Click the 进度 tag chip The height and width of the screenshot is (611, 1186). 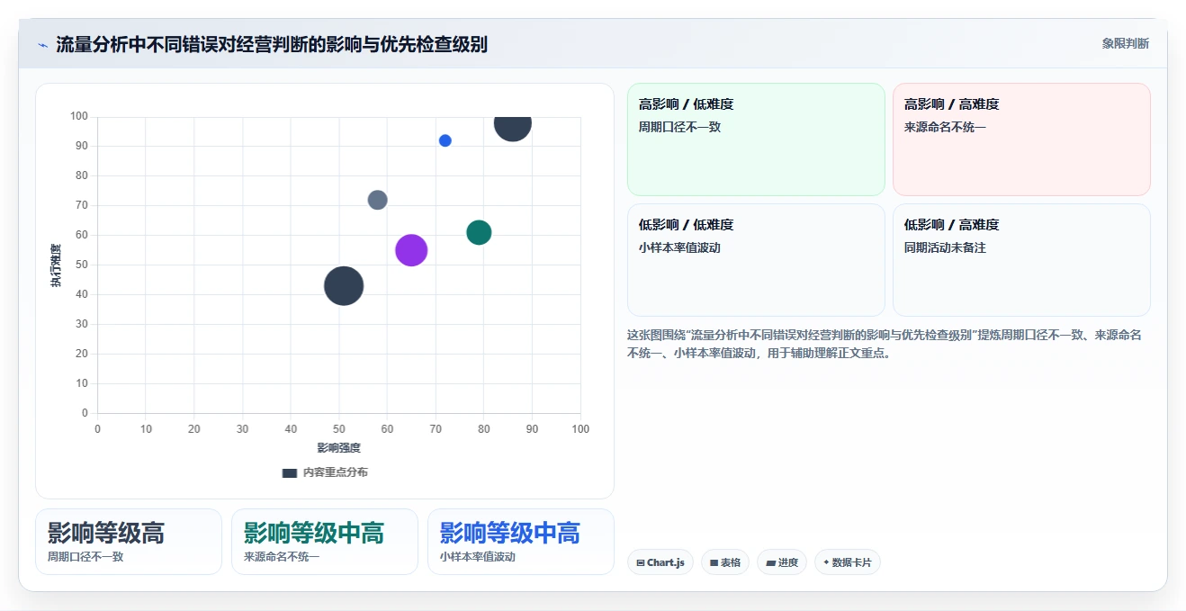782,562
